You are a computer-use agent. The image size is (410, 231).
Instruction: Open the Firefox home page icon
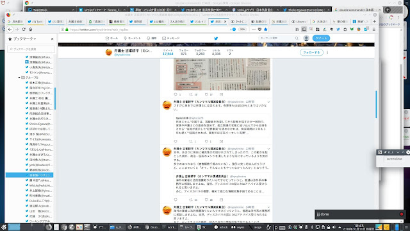pos(30,30)
